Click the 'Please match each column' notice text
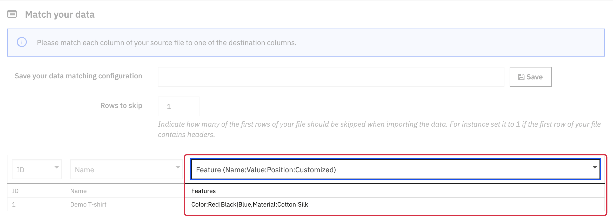 [x=166, y=43]
